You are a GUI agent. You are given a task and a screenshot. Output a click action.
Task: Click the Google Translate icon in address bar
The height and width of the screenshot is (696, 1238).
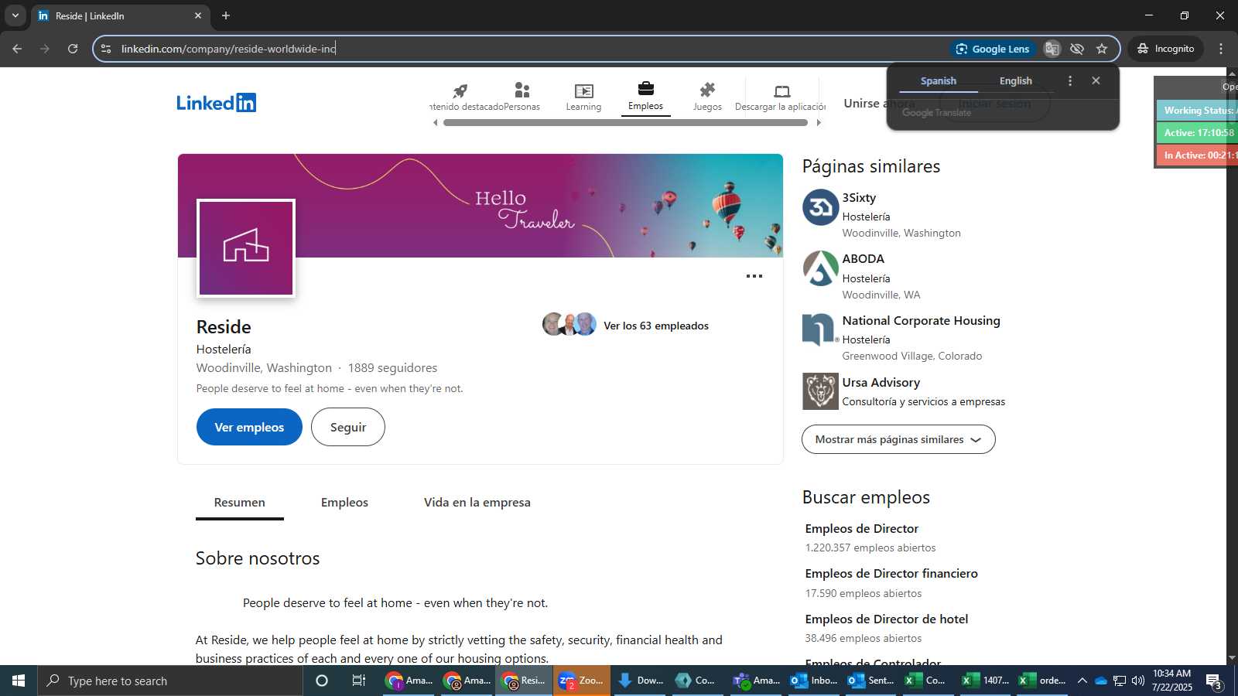coord(1052,49)
